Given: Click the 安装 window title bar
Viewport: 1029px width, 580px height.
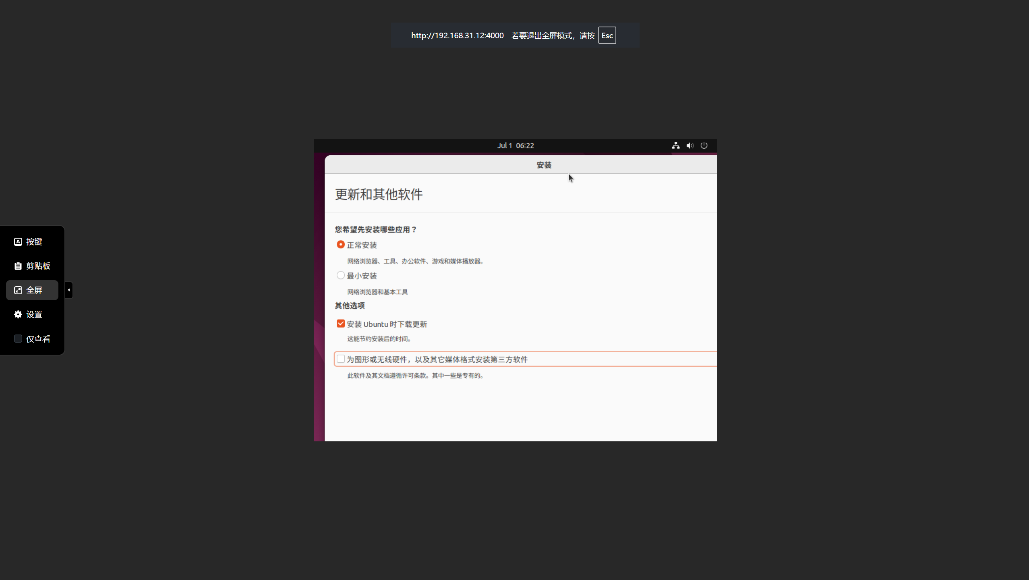Looking at the screenshot, I should tap(543, 165).
